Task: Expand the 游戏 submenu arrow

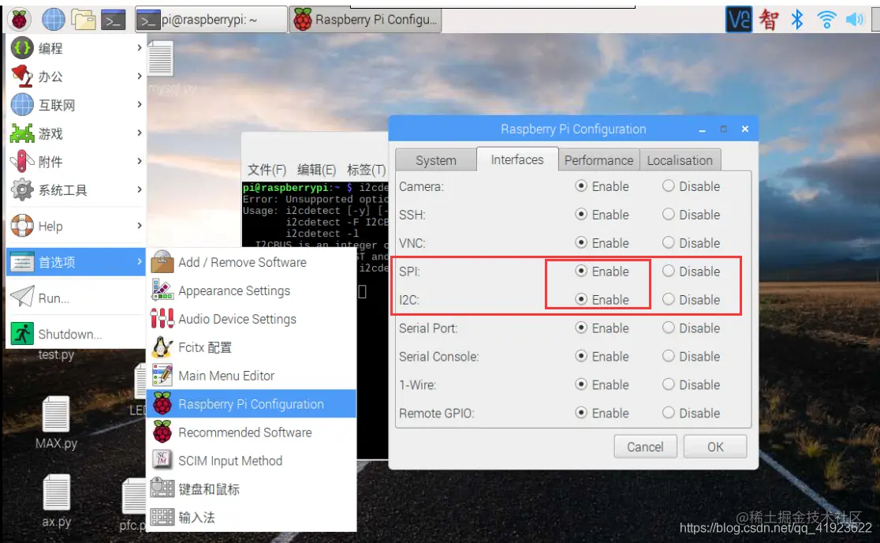Action: tap(140, 133)
